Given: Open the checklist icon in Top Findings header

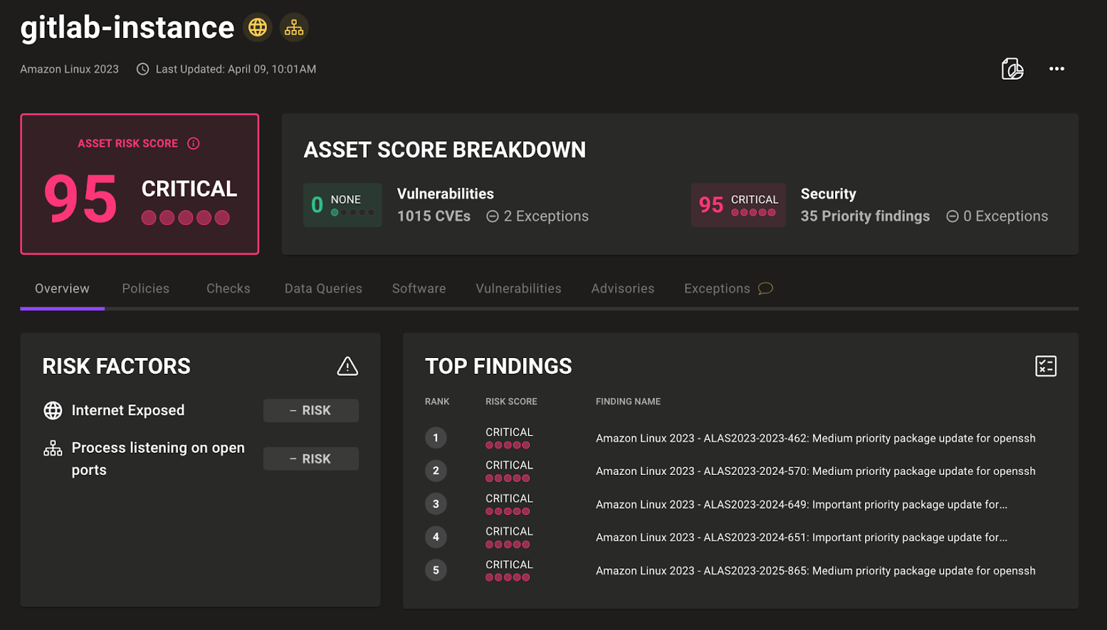Looking at the screenshot, I should click(1045, 366).
